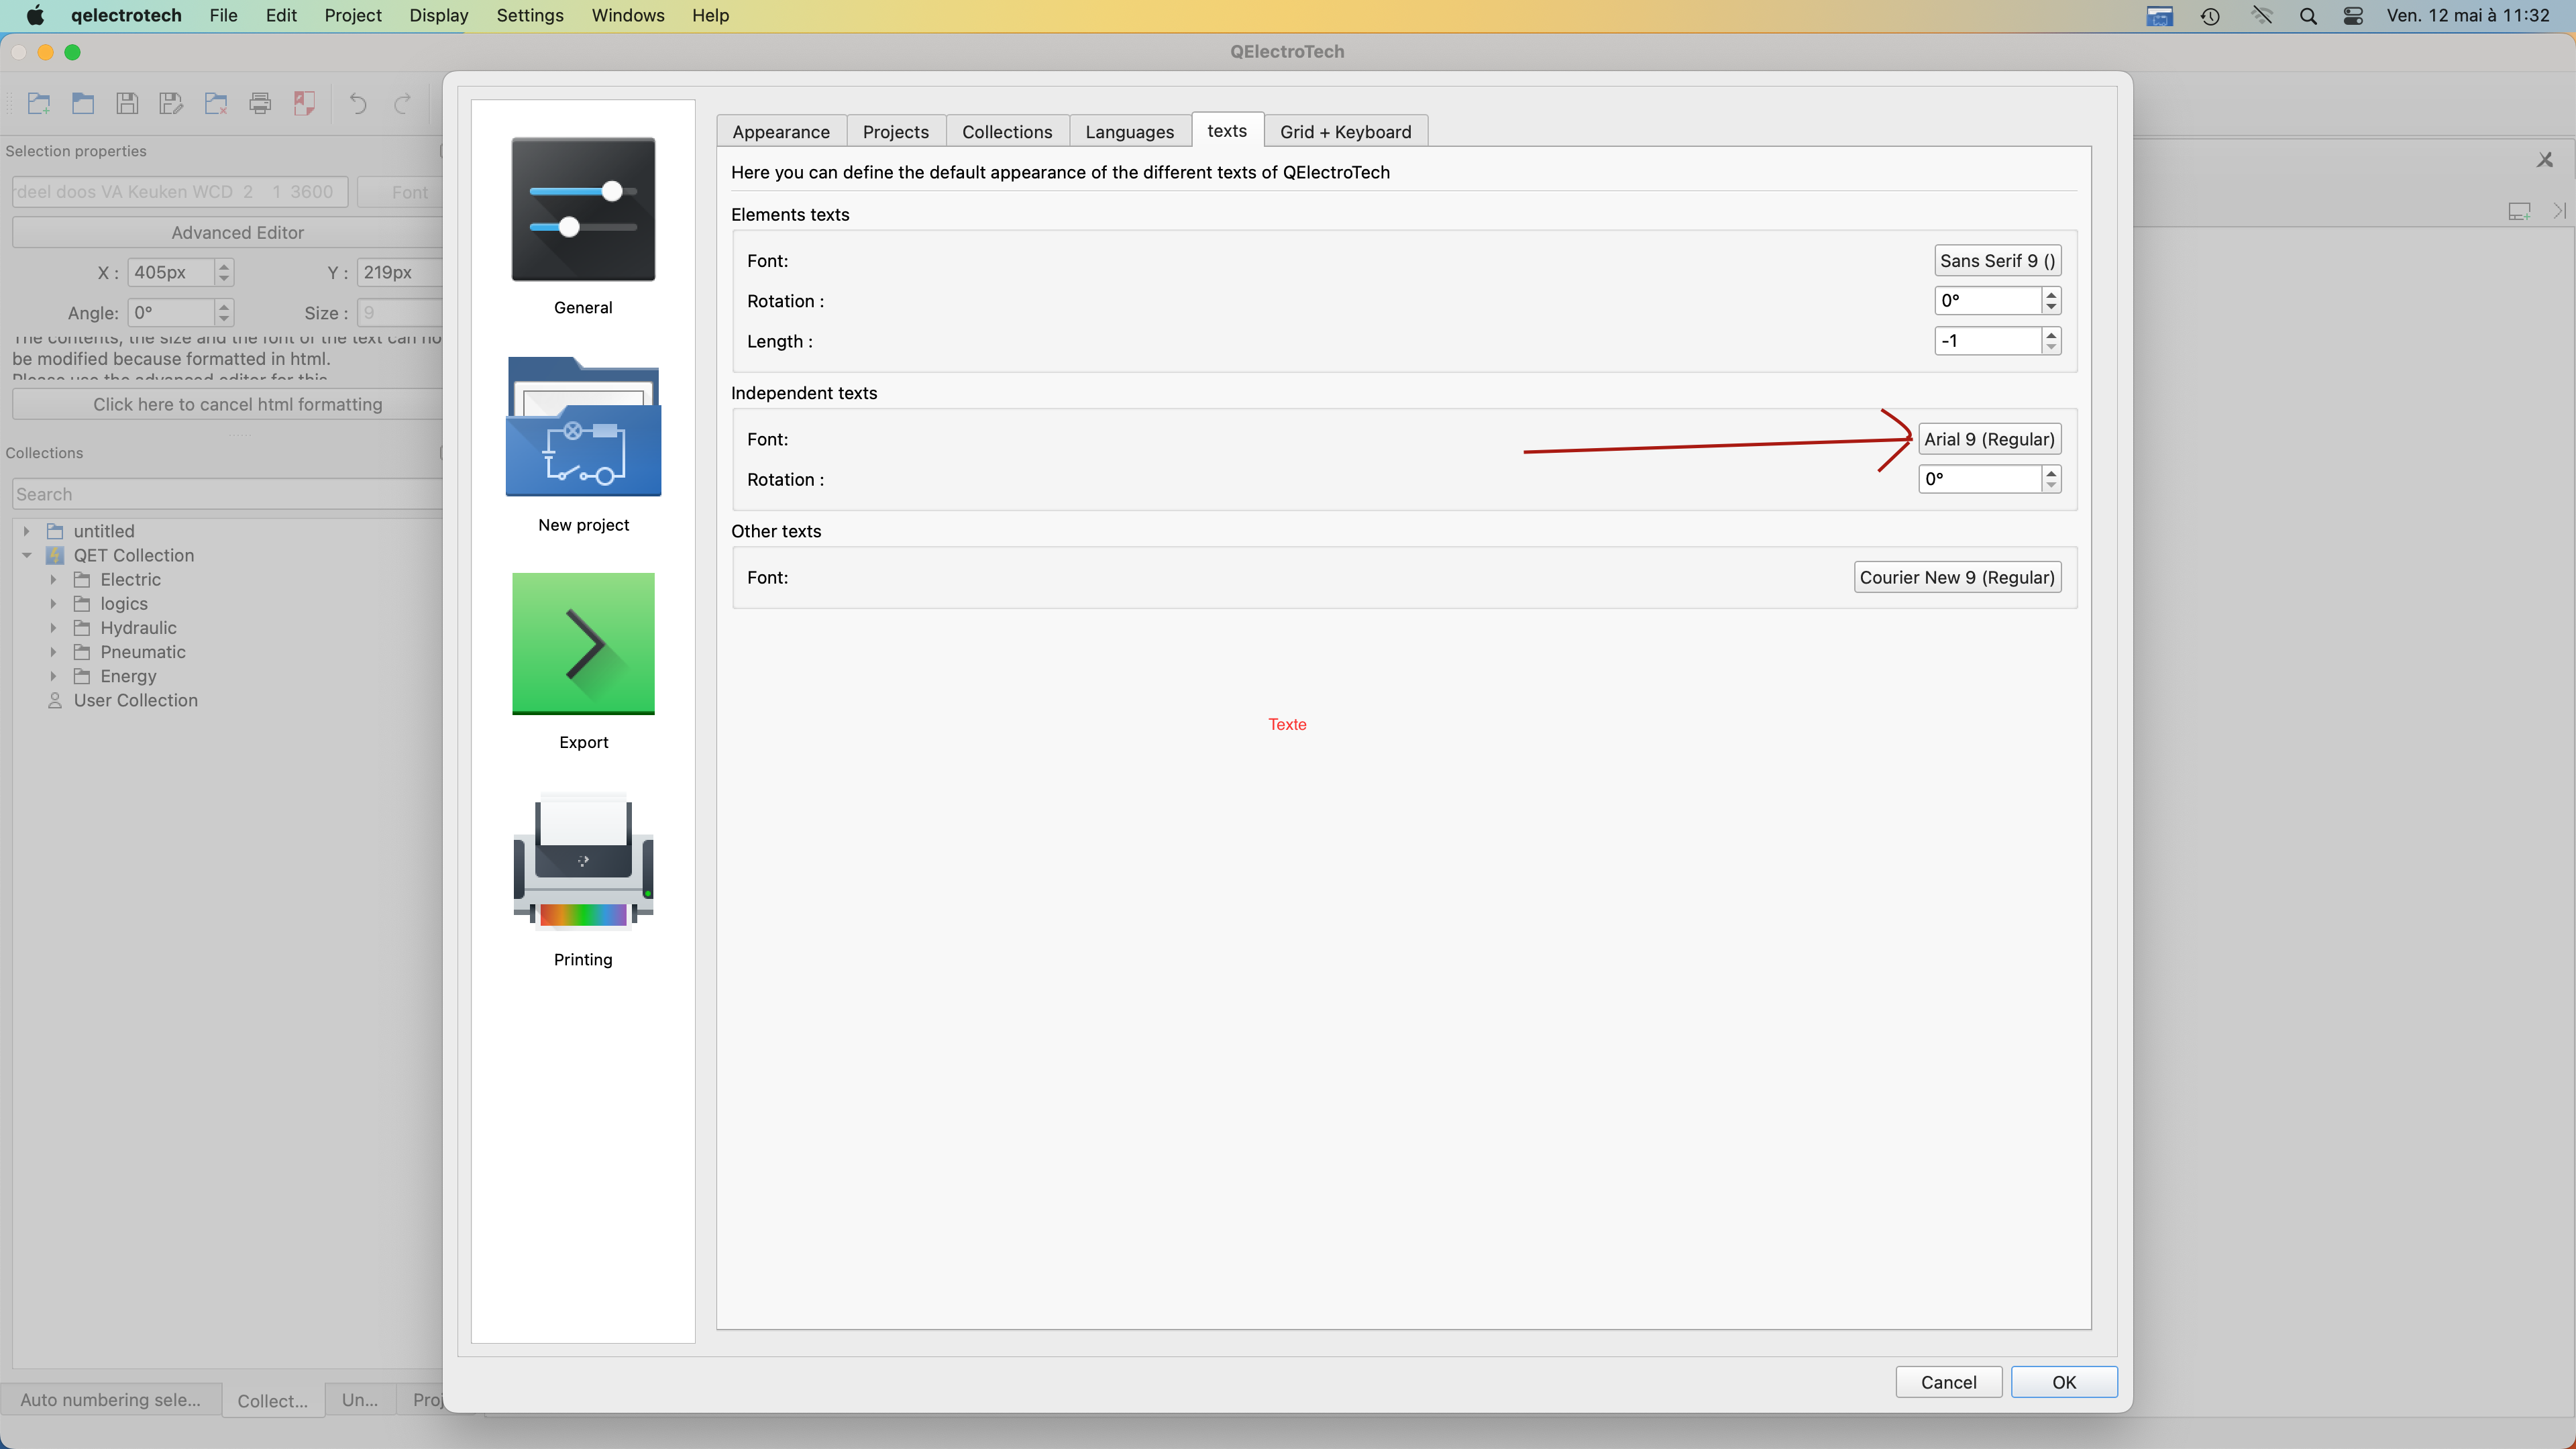
Task: Open the Settings menu
Action: click(529, 16)
